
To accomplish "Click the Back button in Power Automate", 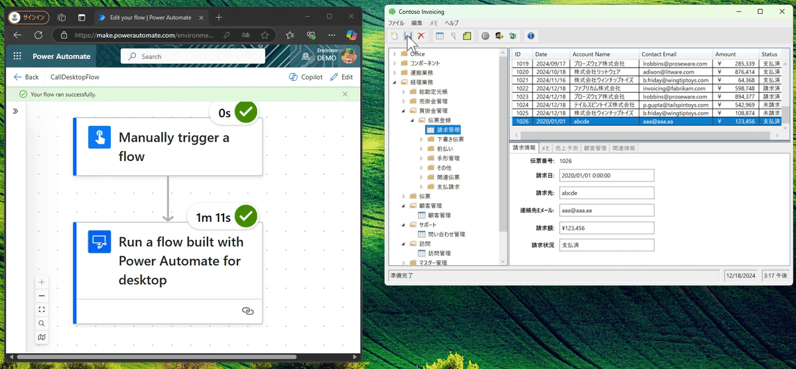I will point(27,77).
